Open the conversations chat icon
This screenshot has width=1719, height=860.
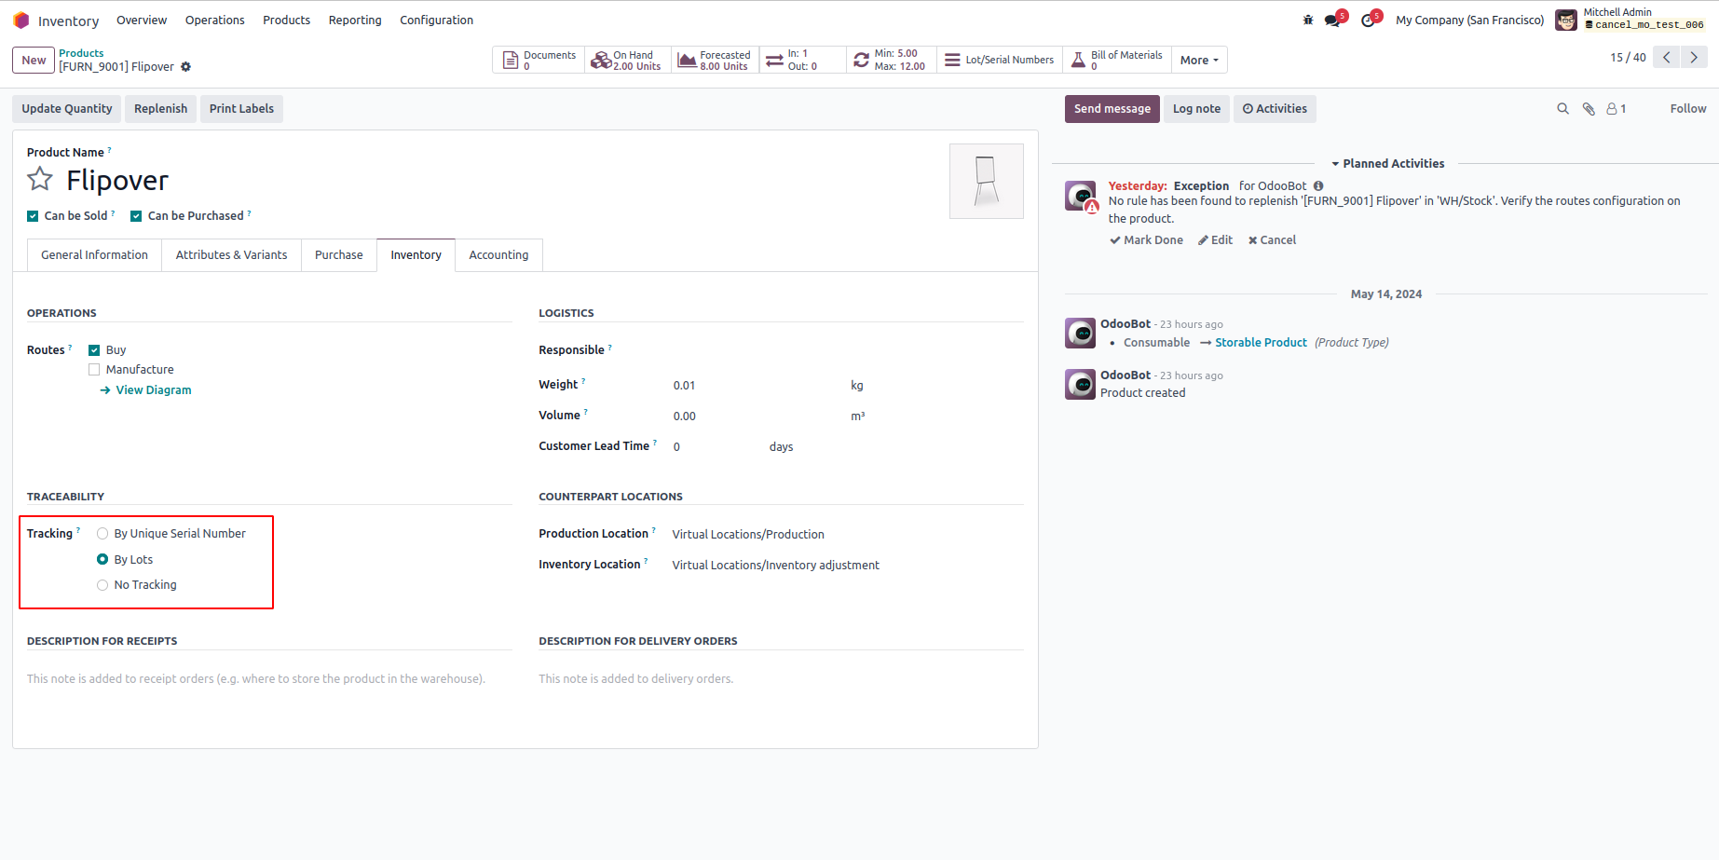click(x=1332, y=20)
